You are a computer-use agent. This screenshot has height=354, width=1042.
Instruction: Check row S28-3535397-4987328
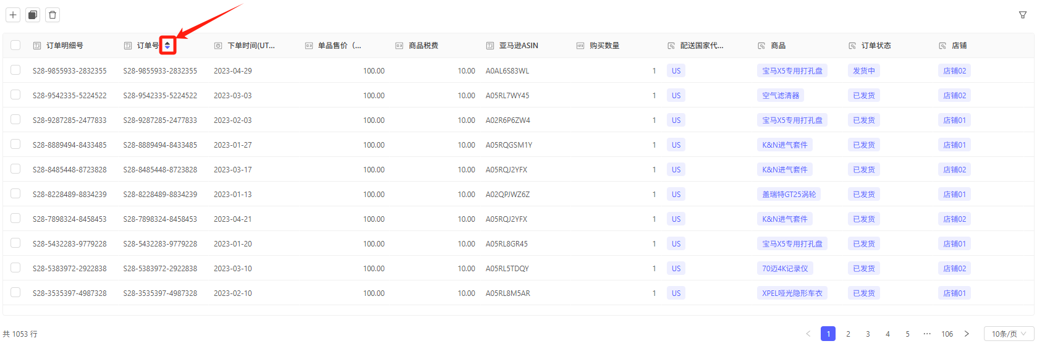pyautogui.click(x=15, y=292)
